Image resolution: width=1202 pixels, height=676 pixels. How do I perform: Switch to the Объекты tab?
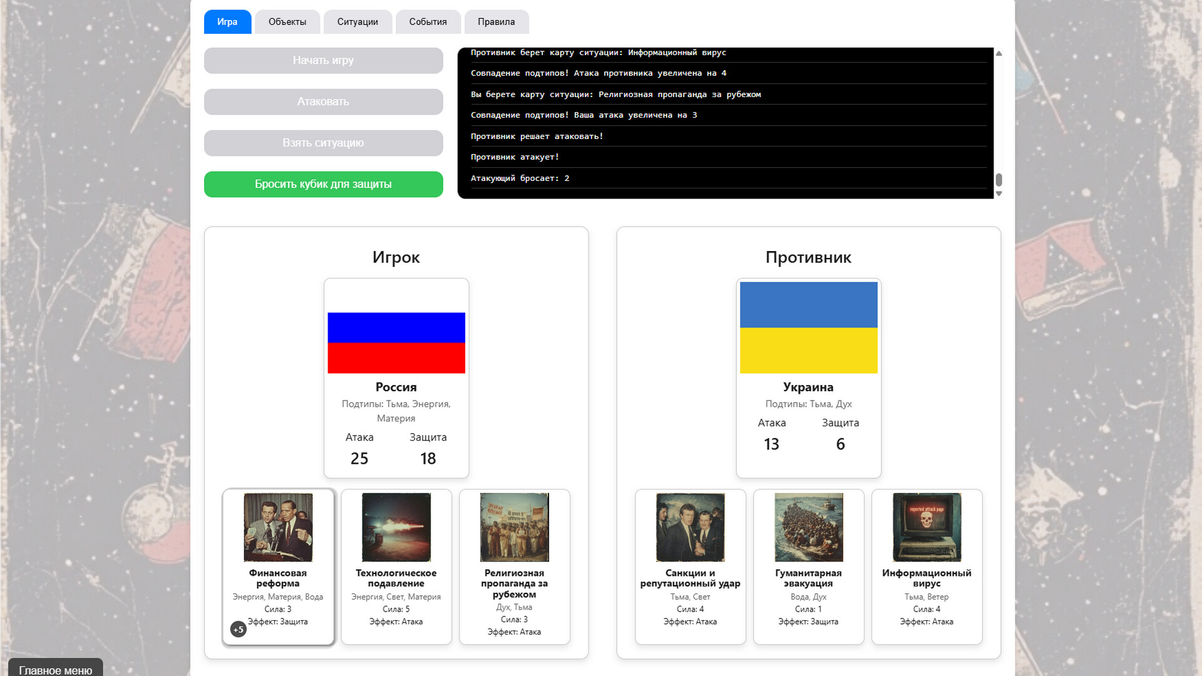point(287,21)
